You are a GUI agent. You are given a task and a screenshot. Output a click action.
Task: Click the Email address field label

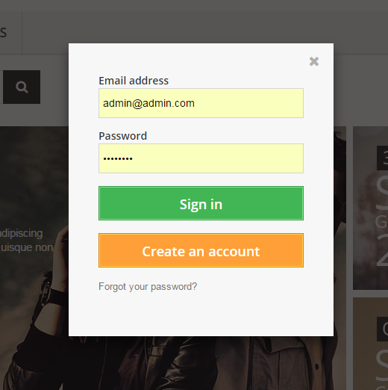tap(134, 81)
